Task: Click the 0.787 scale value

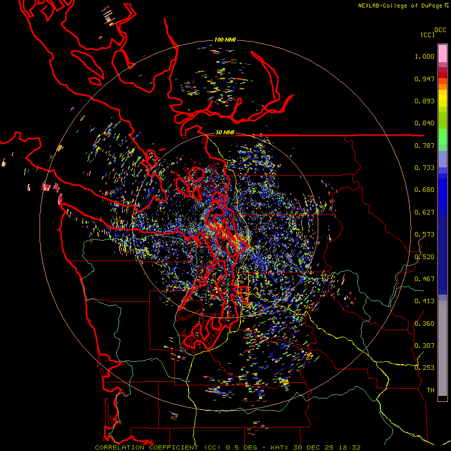Action: click(x=424, y=145)
